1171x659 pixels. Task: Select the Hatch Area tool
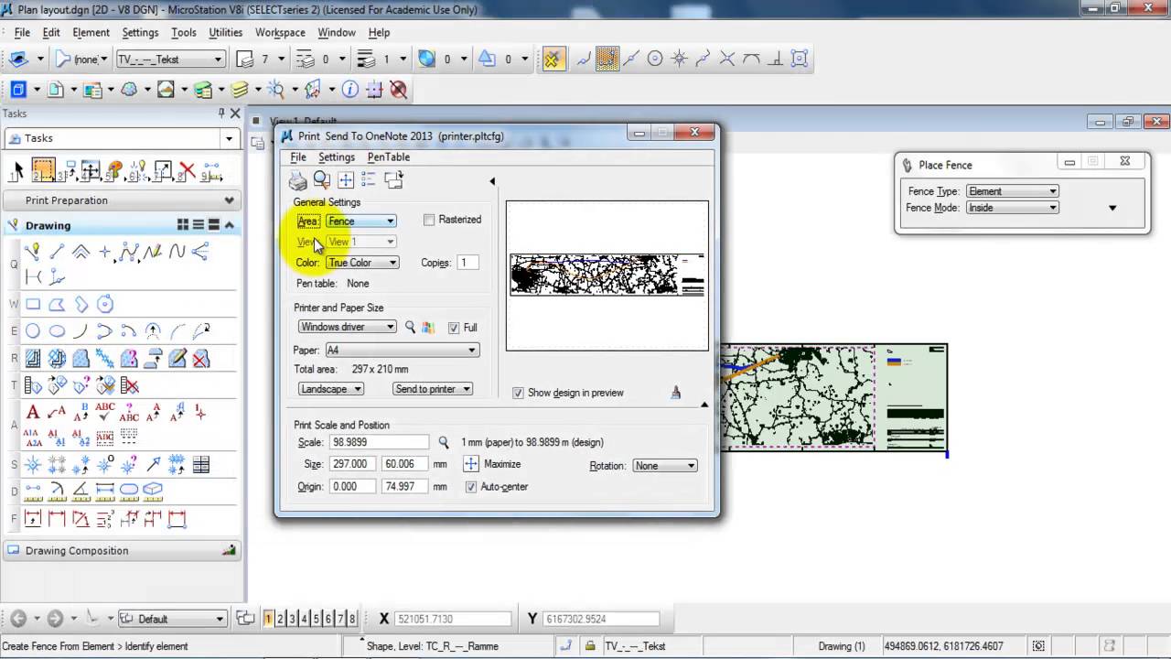pos(33,358)
